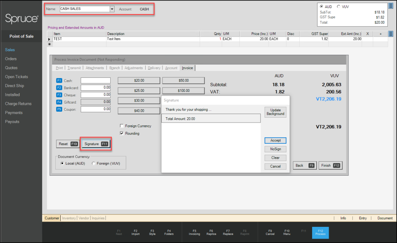Click the Back F9 button

click(x=304, y=165)
